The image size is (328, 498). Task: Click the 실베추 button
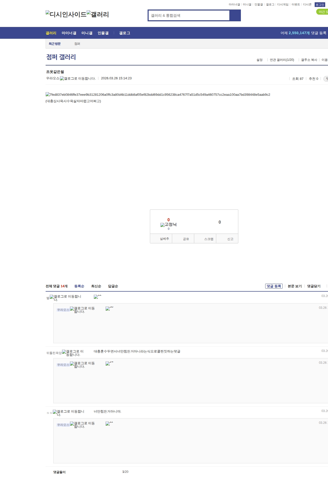161,238
